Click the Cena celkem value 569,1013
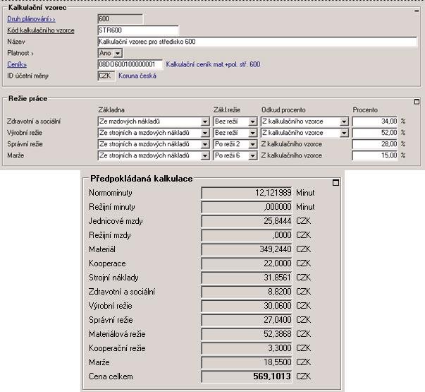Viewport: 425px width, 392px height. pos(247,376)
